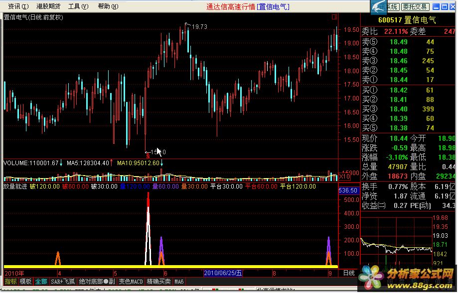
Task: Click the 外盘 18673 value
Action: [x=398, y=177]
